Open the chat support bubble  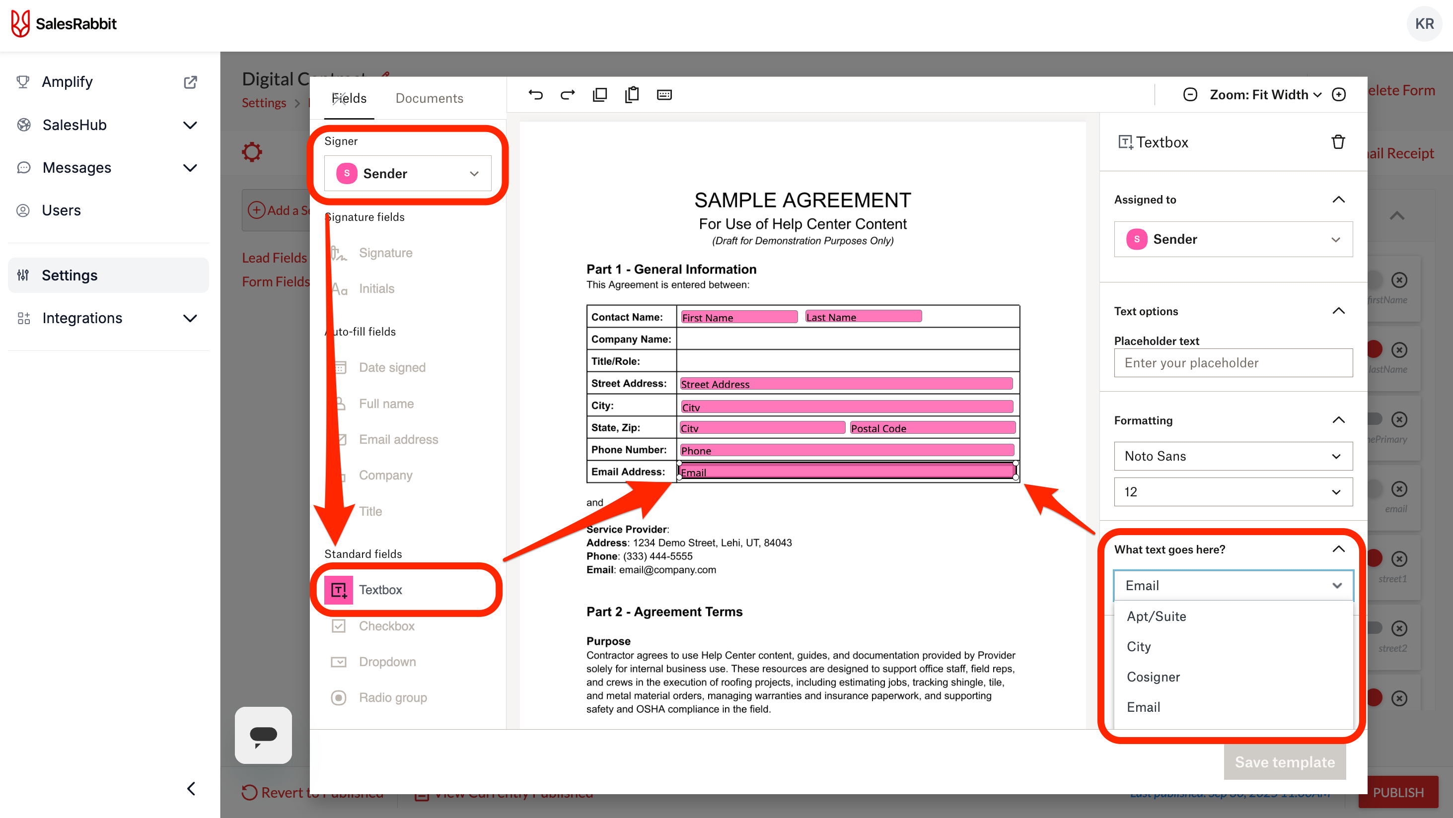click(x=263, y=735)
